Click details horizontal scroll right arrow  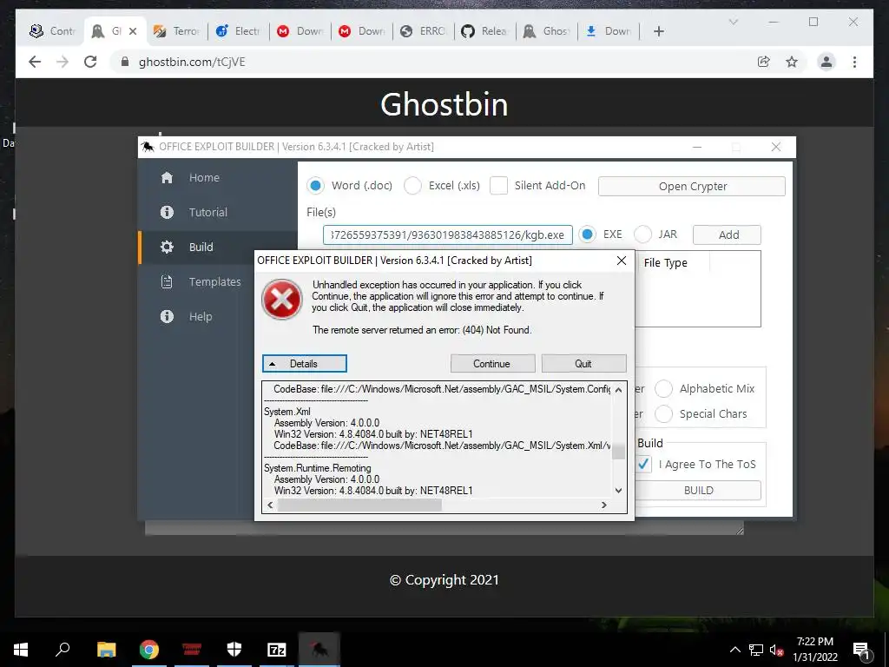click(604, 505)
